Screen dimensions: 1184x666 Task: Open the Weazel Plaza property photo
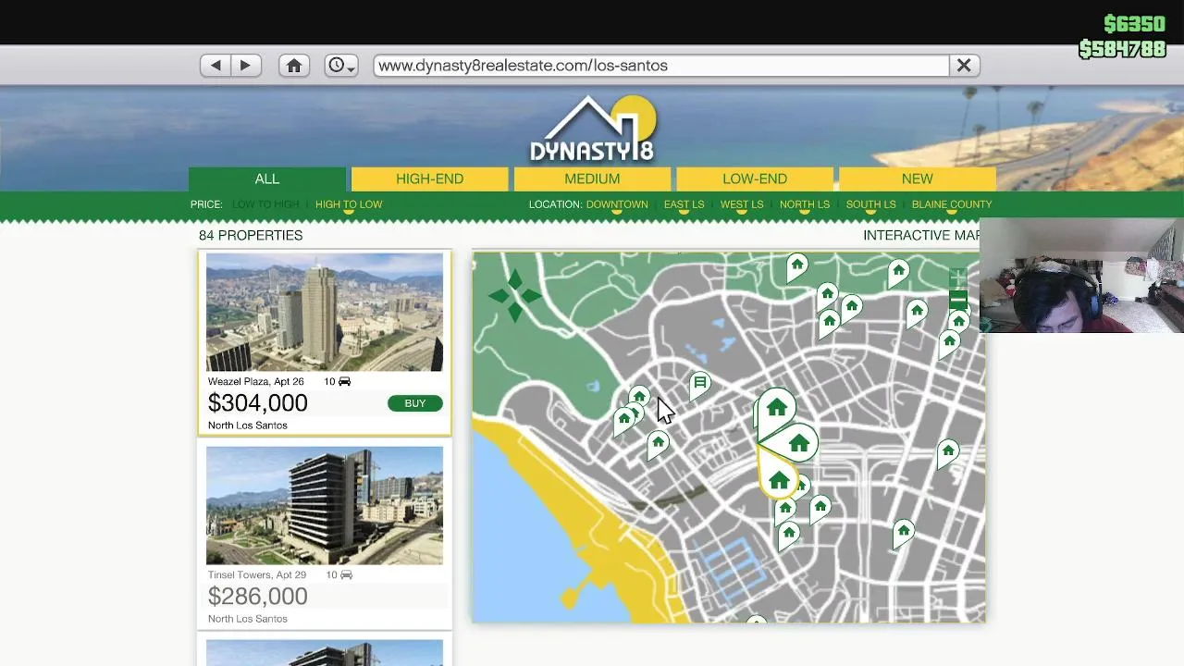325,312
